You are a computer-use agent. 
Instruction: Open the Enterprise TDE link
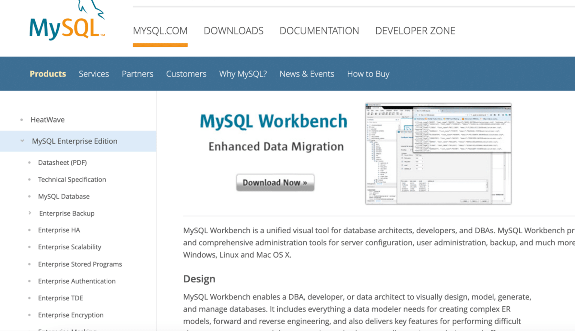coord(60,298)
